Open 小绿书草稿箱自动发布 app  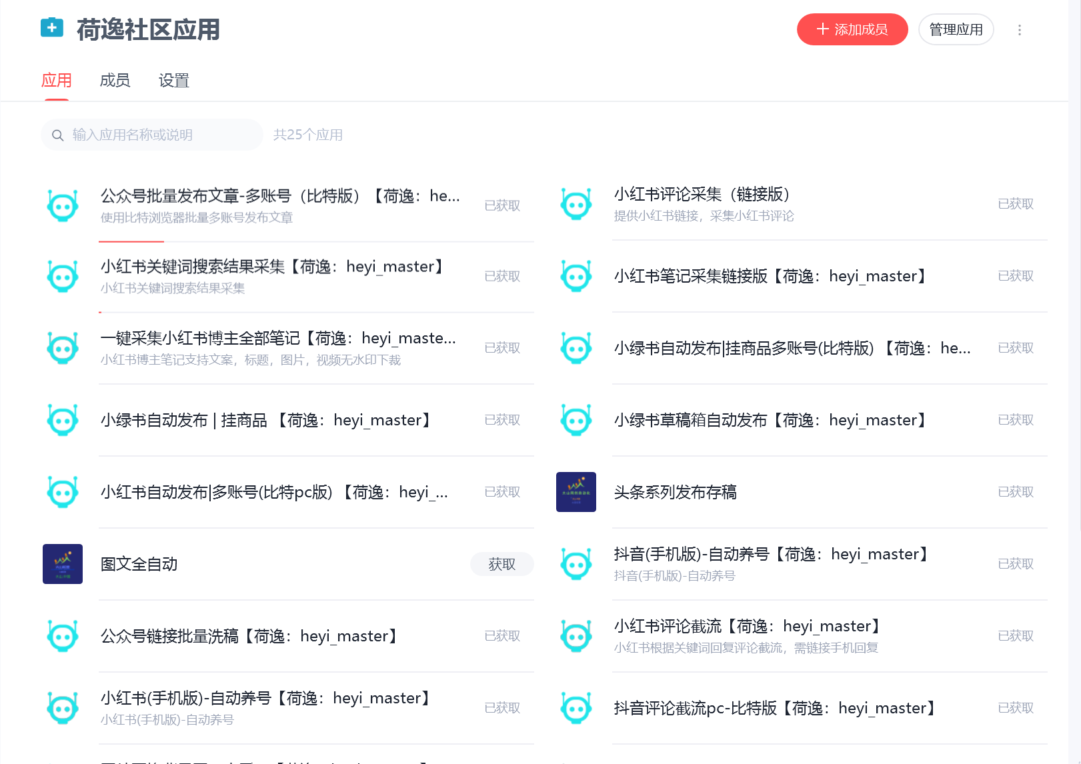point(770,420)
